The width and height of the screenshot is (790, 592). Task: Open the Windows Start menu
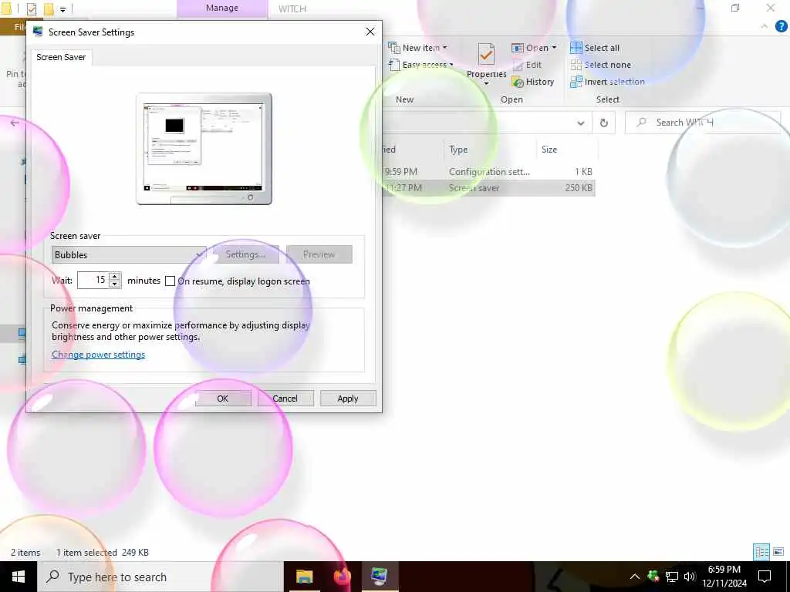19,577
